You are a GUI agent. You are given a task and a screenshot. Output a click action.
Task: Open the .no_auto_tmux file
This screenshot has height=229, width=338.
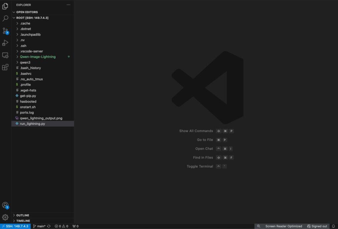43,79
